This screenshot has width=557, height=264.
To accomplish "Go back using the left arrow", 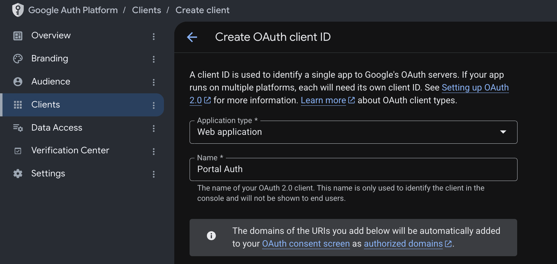I will point(192,37).
